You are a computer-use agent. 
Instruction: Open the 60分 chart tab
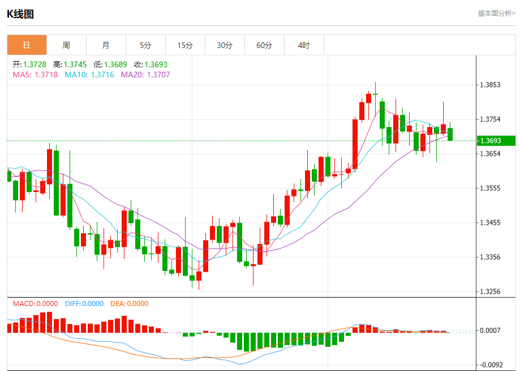point(264,45)
